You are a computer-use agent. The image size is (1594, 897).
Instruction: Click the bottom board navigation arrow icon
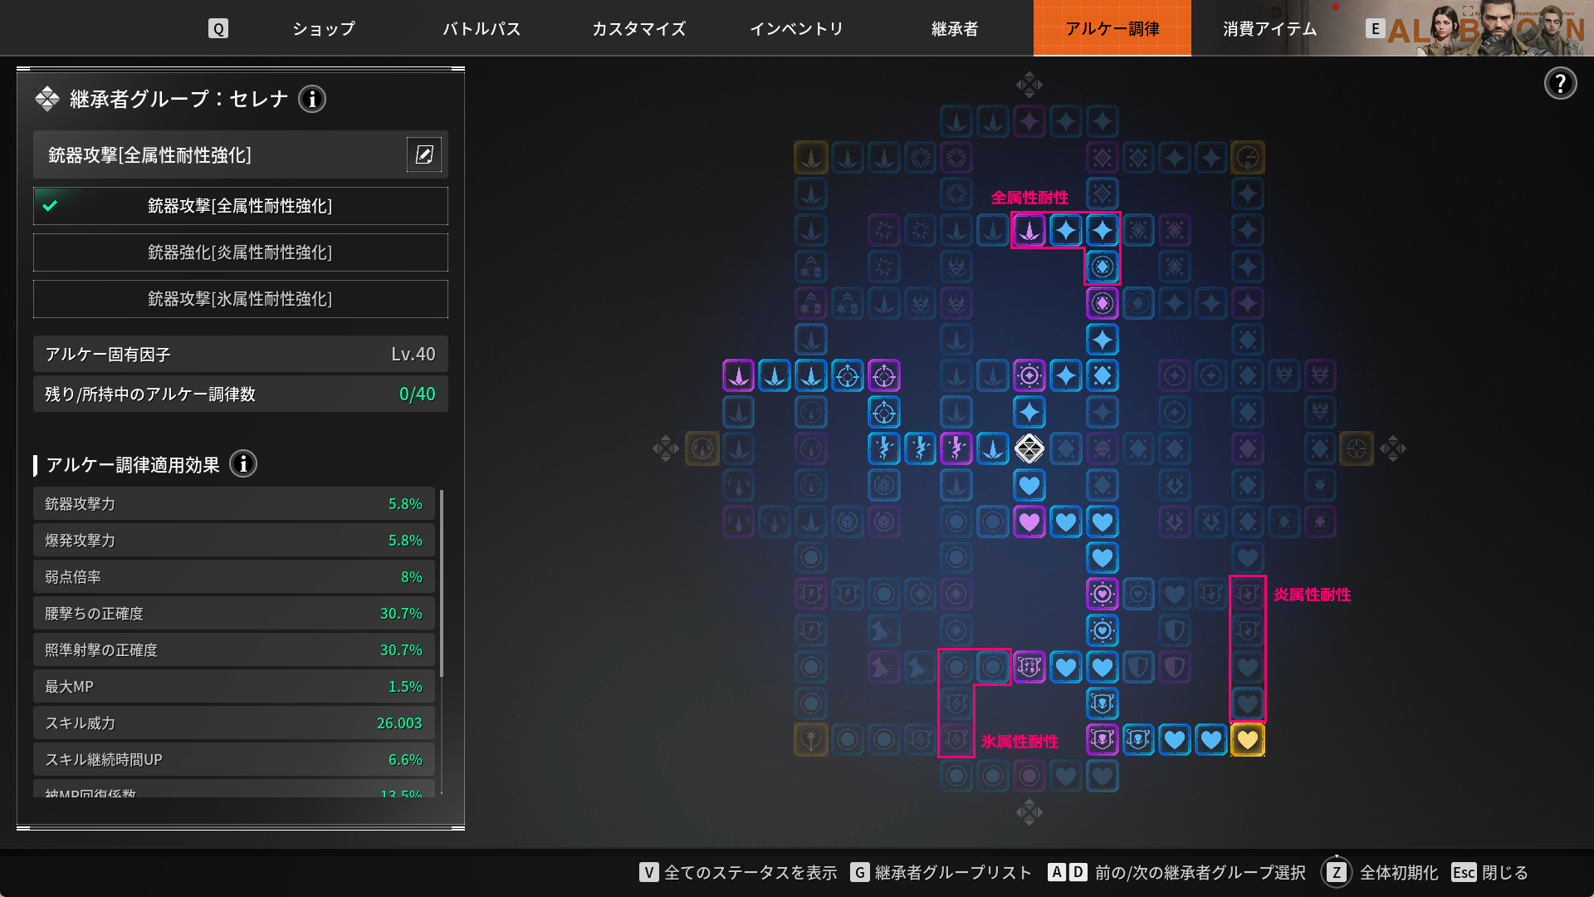1029,811
